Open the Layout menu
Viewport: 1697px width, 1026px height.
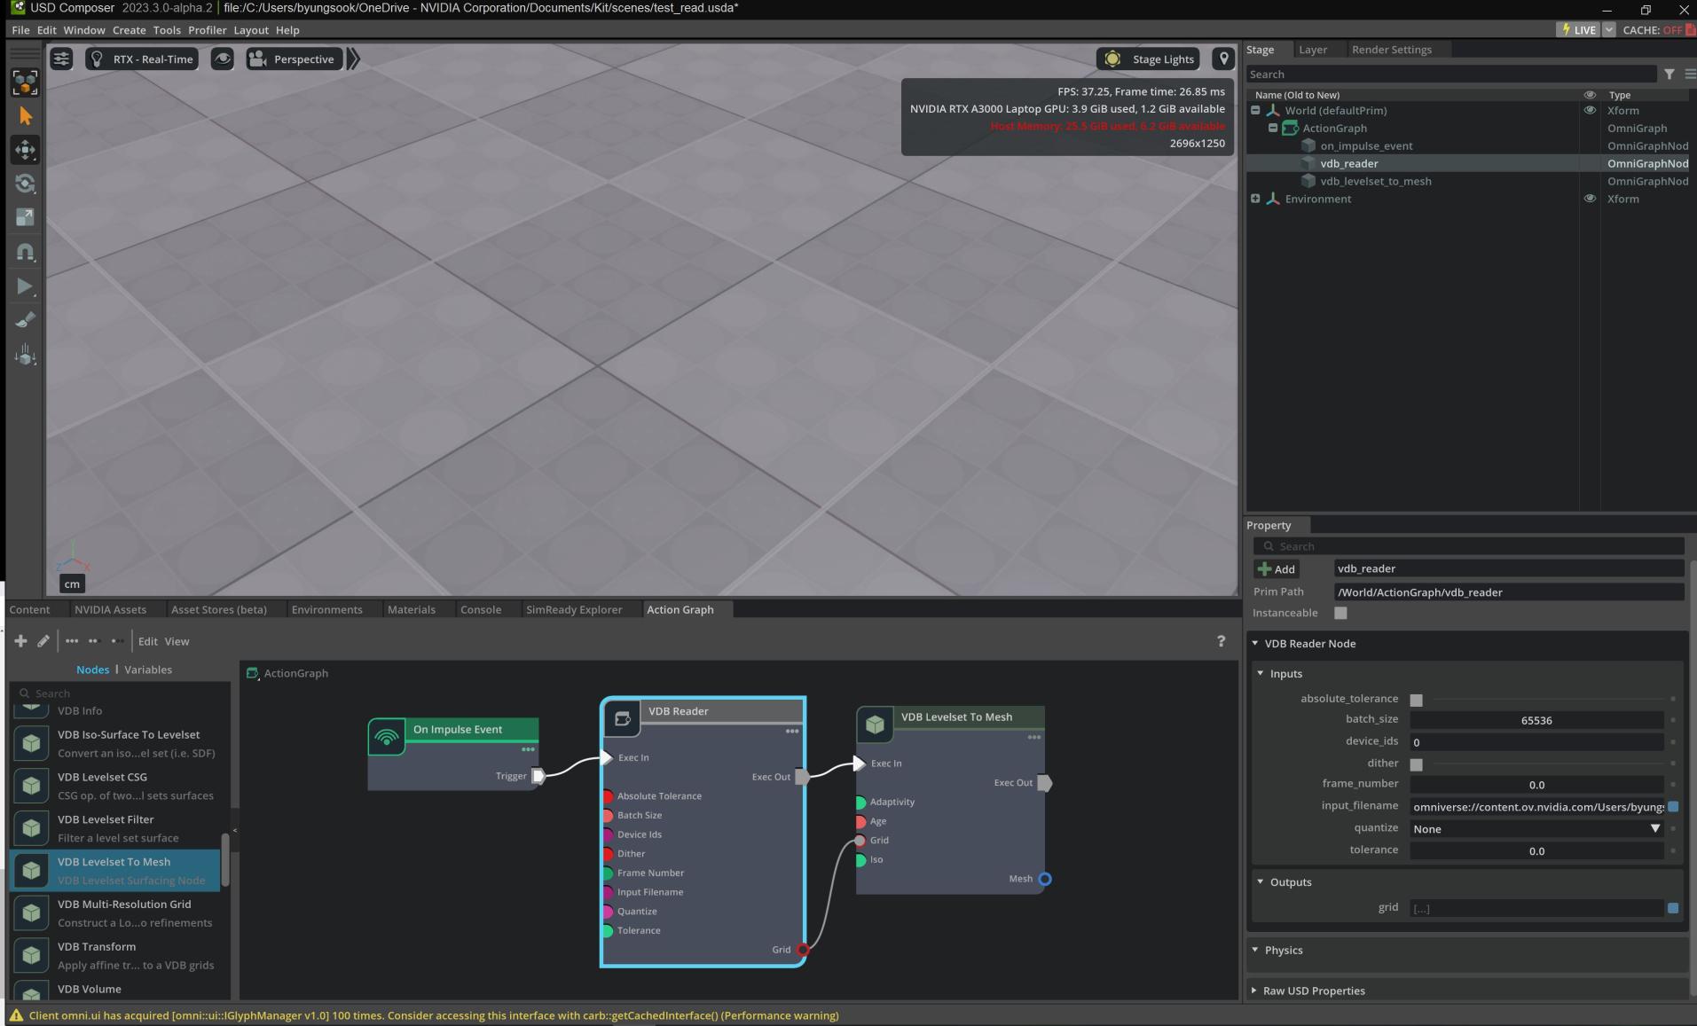click(251, 30)
